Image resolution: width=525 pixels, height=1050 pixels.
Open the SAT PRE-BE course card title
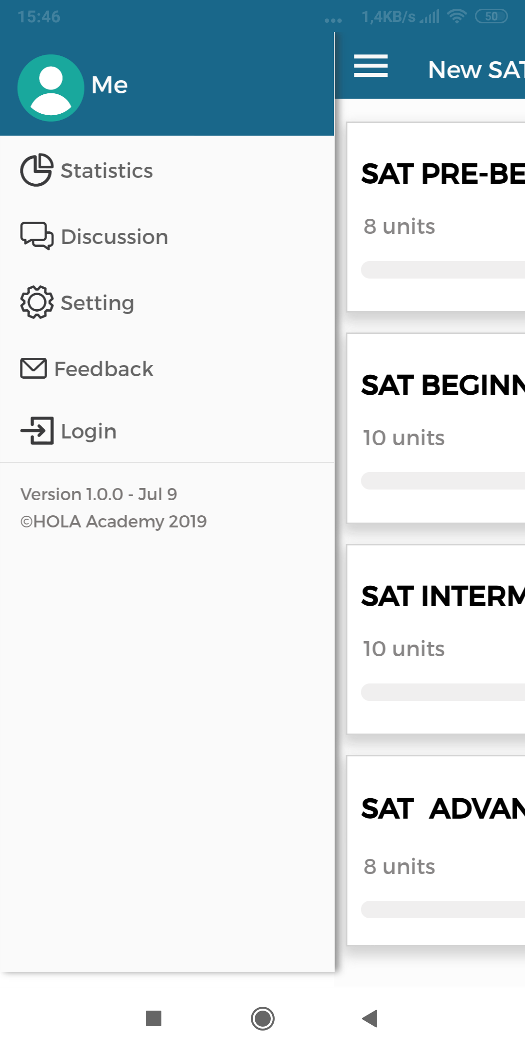pos(442,174)
